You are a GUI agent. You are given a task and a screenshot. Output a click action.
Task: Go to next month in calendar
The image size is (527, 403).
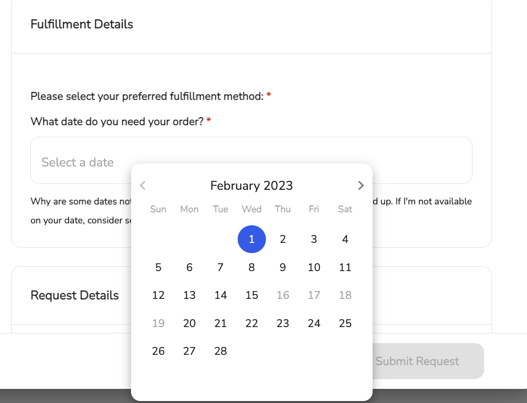(360, 185)
